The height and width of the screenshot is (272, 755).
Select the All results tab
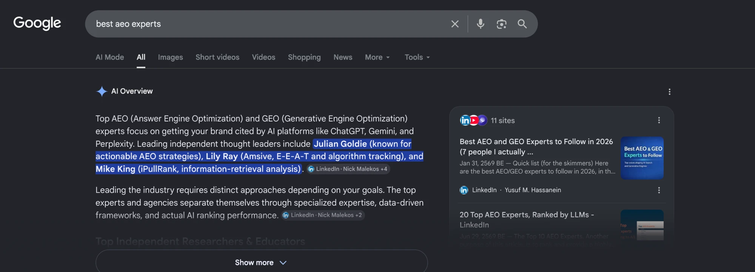coord(141,57)
